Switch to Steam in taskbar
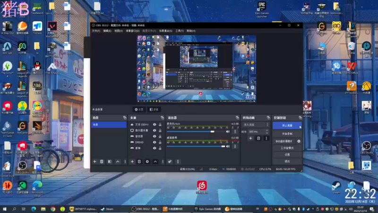The height and width of the screenshot is (213, 378). tap(107, 209)
